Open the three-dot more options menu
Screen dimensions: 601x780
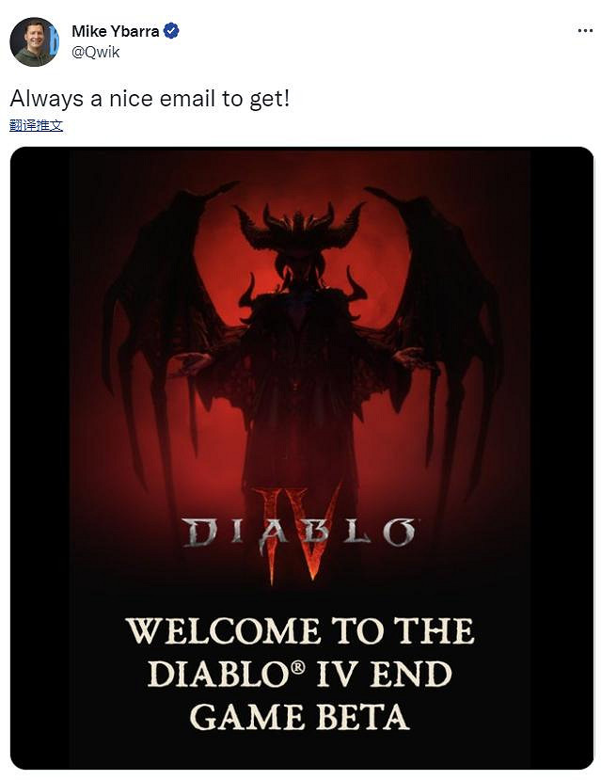tap(585, 31)
